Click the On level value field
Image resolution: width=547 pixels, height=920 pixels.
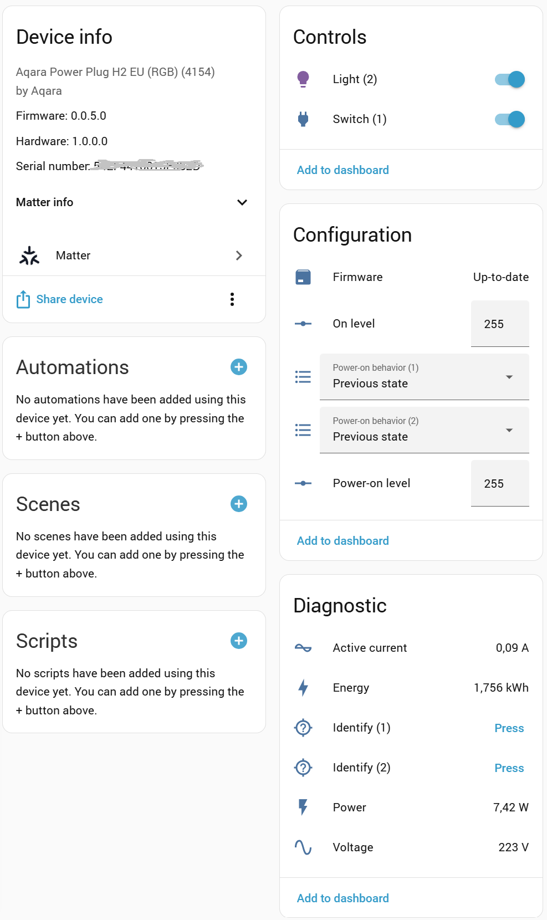tap(500, 324)
